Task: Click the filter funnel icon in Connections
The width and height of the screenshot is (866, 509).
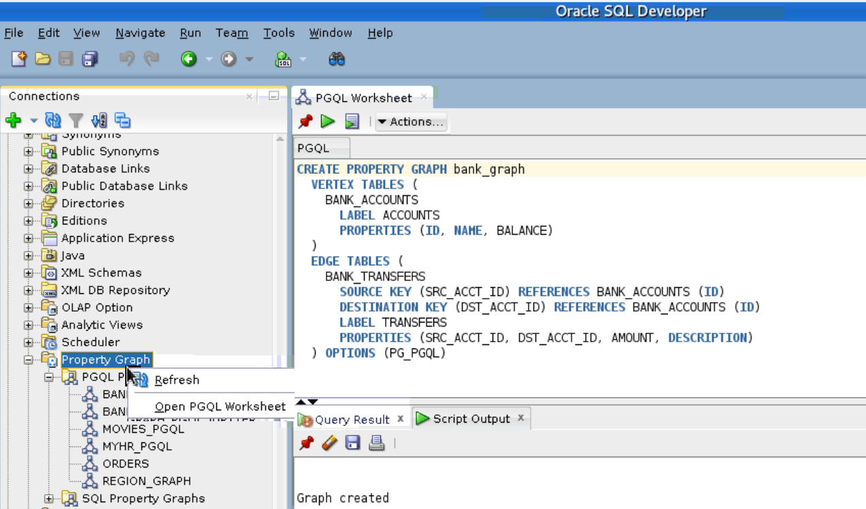Action: (76, 120)
